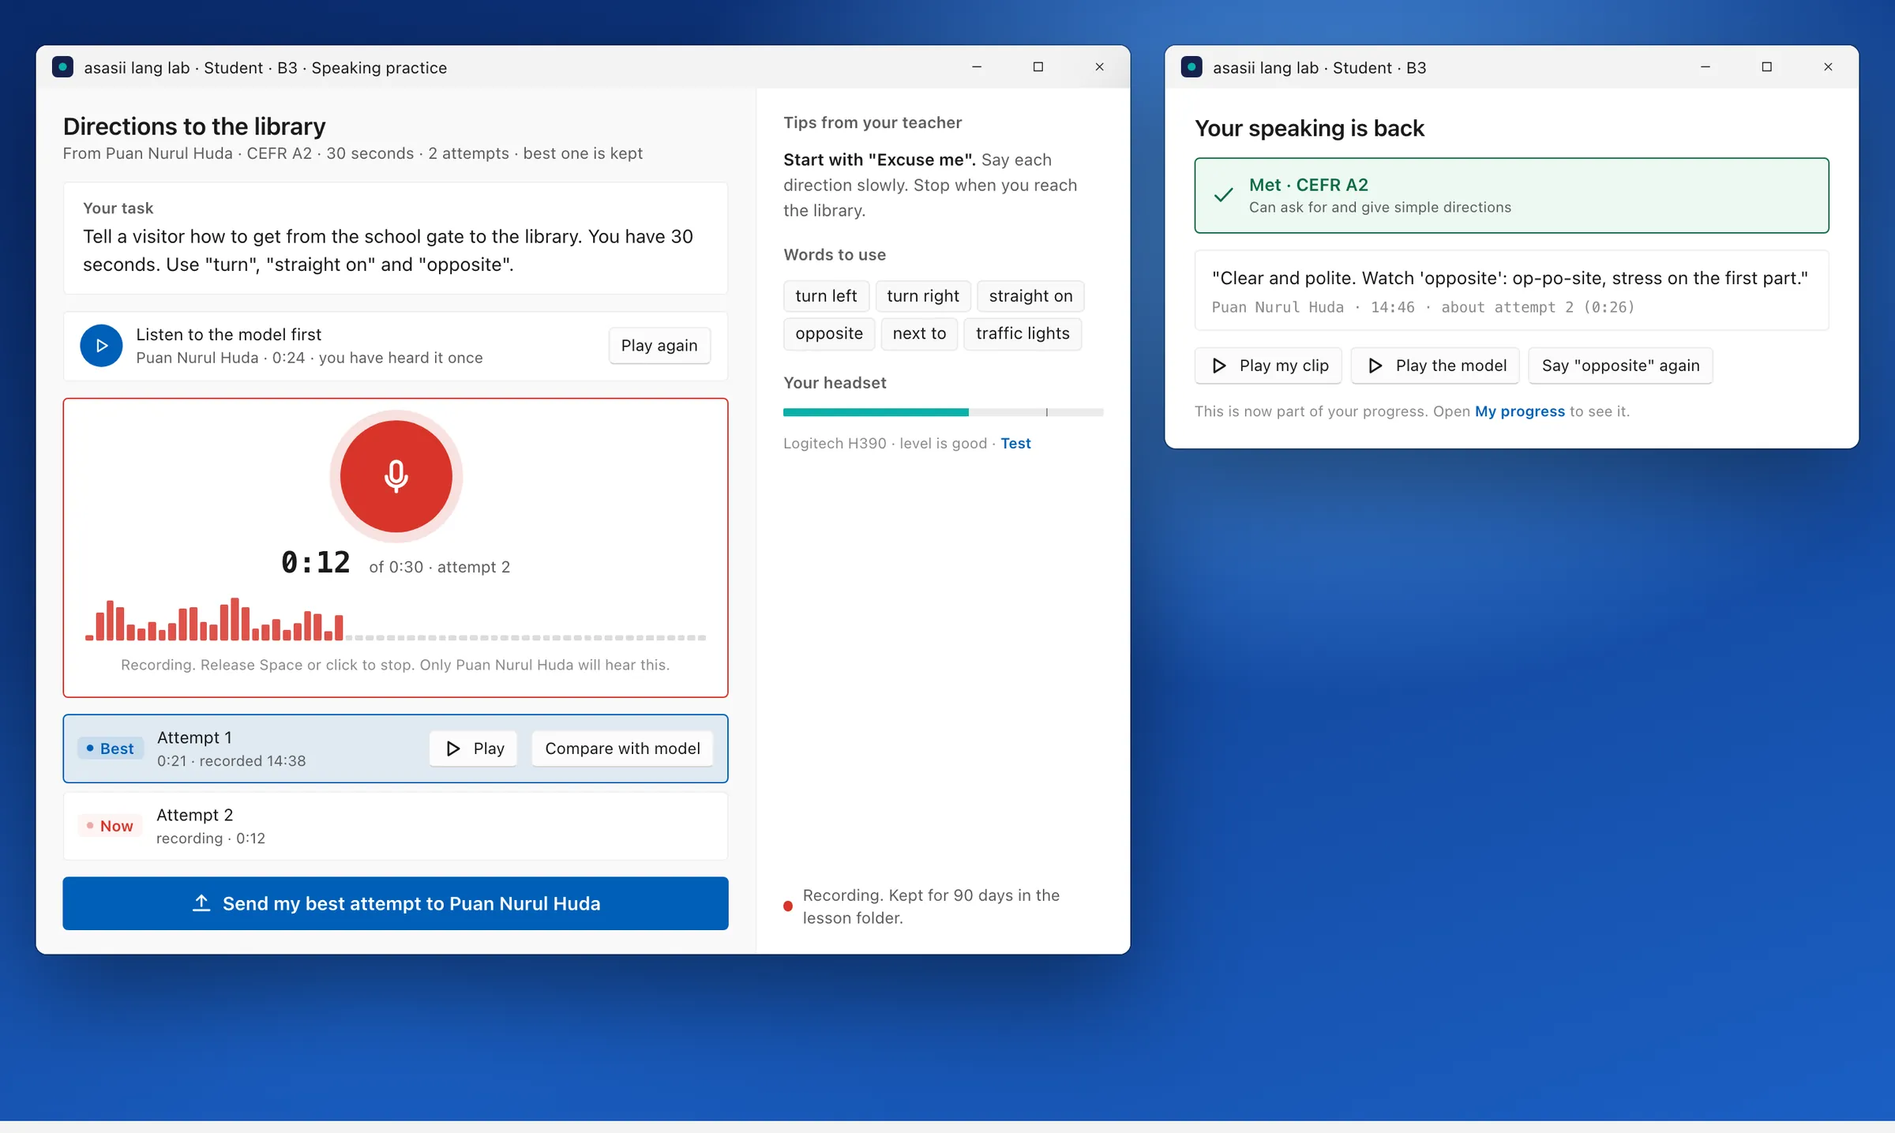This screenshot has height=1133, width=1895.
Task: Select the "turn left" word chip
Action: coord(826,296)
